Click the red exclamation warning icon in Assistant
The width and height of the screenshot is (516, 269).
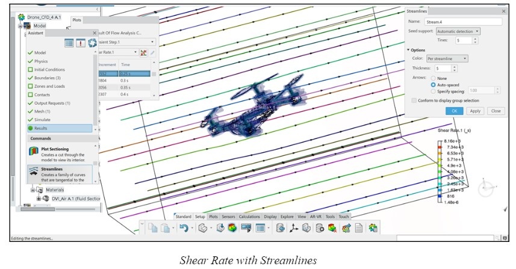click(81, 43)
